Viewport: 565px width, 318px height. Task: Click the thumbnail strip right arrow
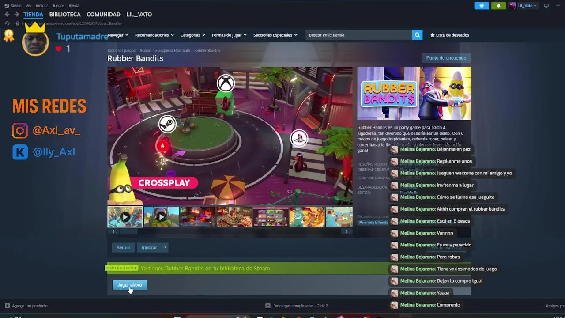click(x=347, y=231)
